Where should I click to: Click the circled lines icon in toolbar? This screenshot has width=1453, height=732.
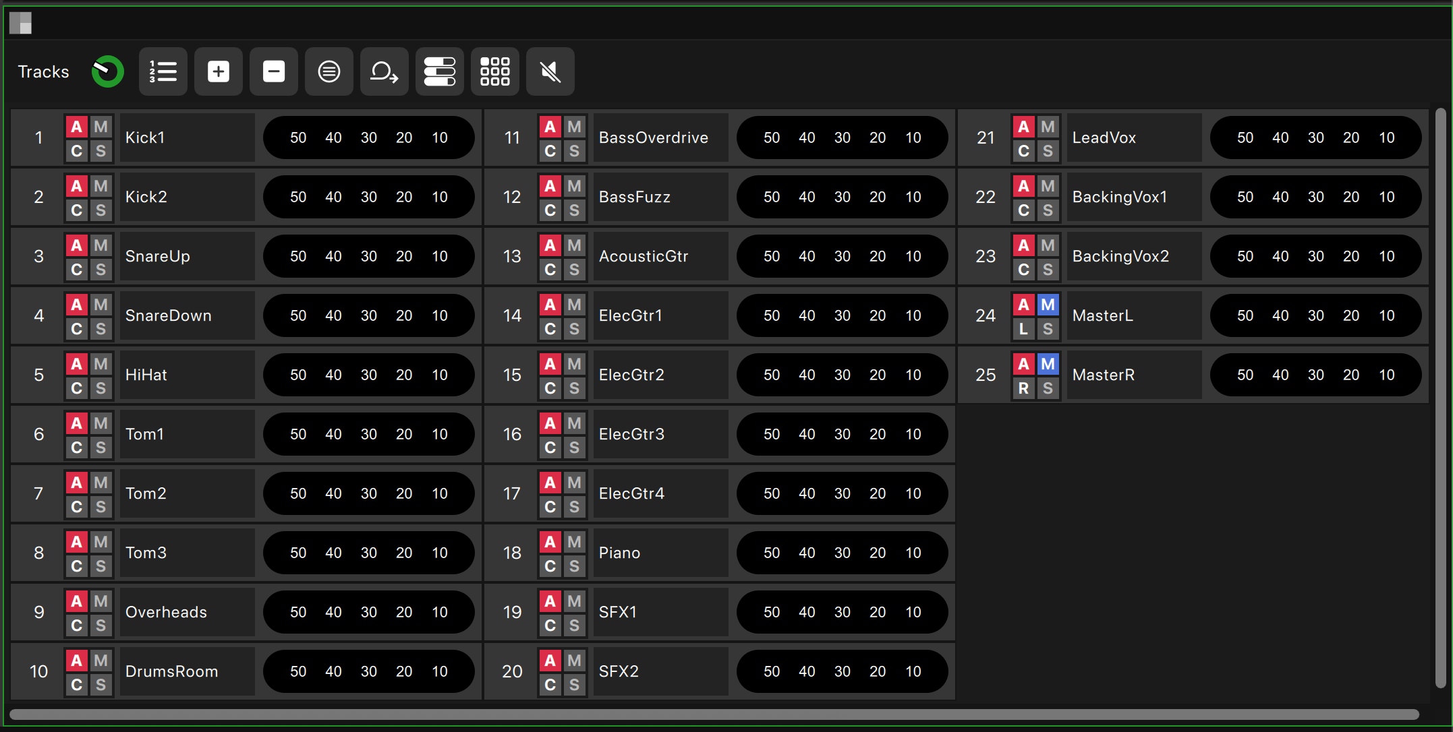[329, 71]
